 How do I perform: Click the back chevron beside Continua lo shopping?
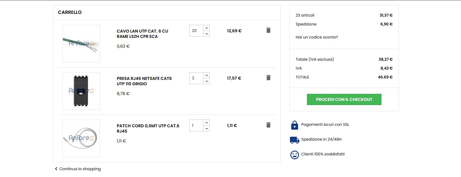pos(56,169)
